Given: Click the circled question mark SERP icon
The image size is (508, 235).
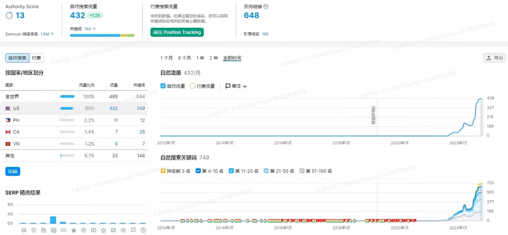Looking at the screenshot, I should coord(143,230).
